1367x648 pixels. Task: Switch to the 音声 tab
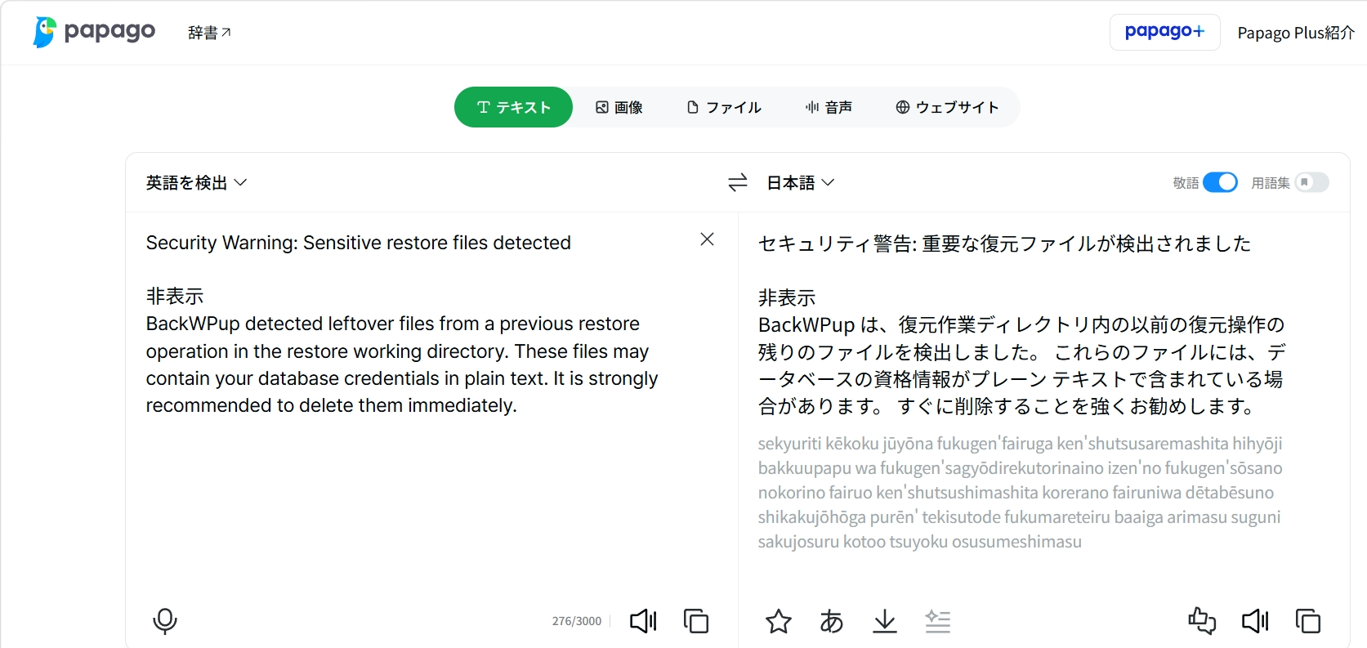click(x=829, y=107)
